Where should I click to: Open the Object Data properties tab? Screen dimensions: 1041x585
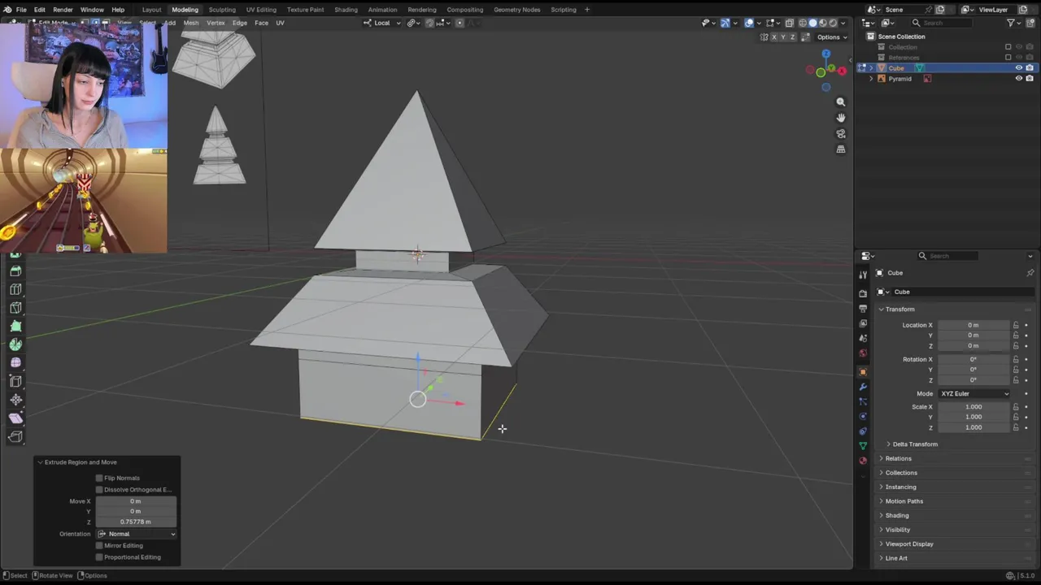(x=863, y=446)
